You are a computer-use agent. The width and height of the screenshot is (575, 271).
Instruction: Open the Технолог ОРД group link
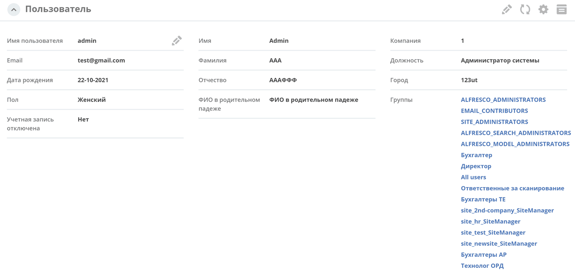pyautogui.click(x=482, y=266)
